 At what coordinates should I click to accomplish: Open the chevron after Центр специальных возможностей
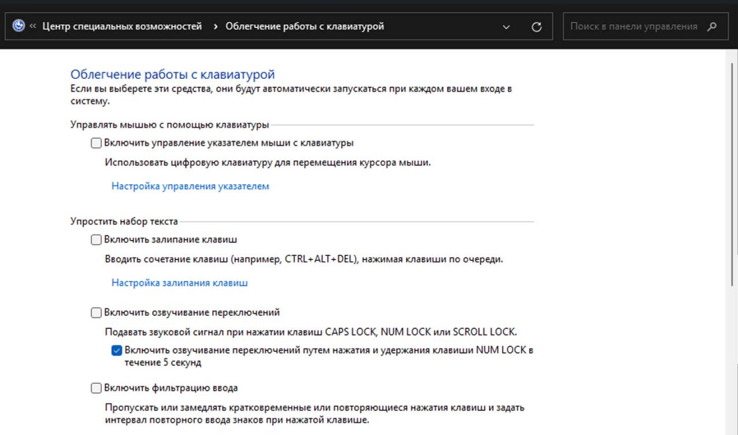coord(215,26)
